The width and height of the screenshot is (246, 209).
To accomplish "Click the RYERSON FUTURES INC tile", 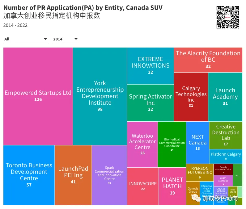I will [x=200, y=173].
